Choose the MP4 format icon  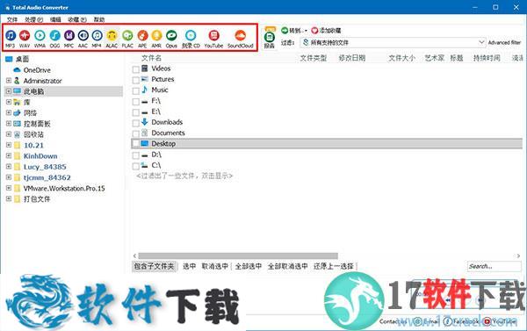pyautogui.click(x=97, y=35)
